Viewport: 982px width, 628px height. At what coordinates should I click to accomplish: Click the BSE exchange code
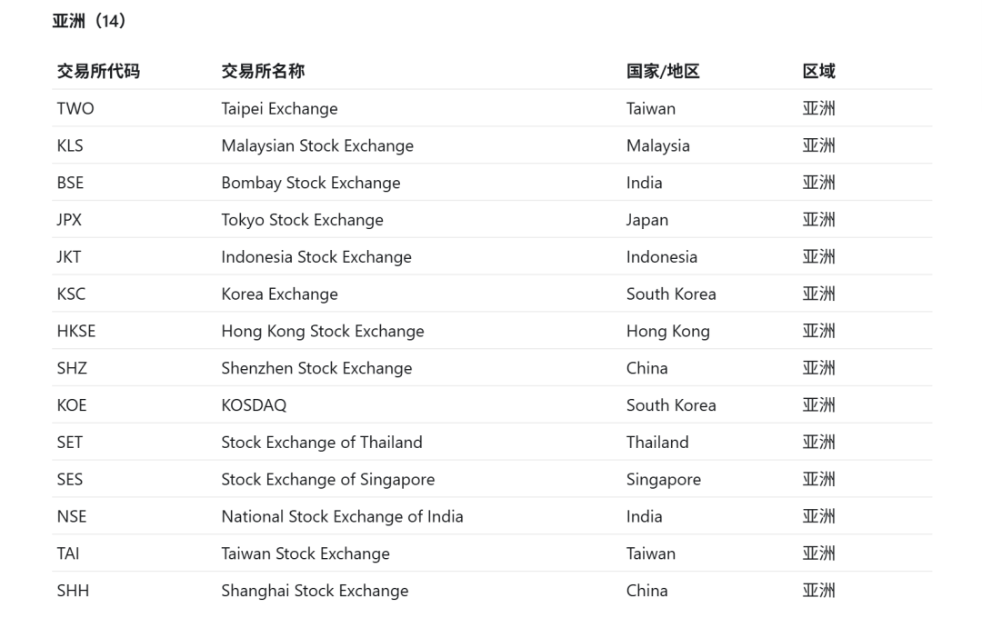(x=70, y=183)
